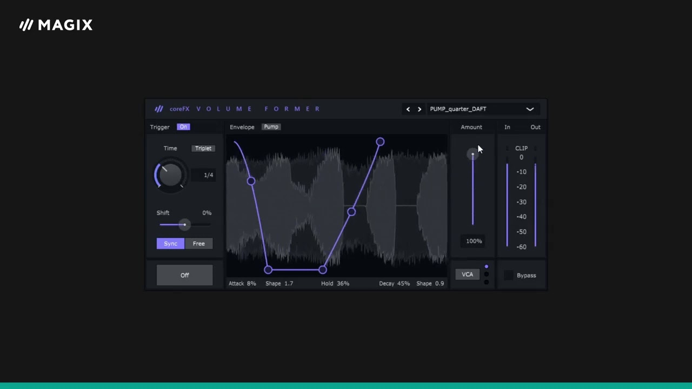Screen dimensions: 692x389
Task: Click the Time knob
Action: 170,175
